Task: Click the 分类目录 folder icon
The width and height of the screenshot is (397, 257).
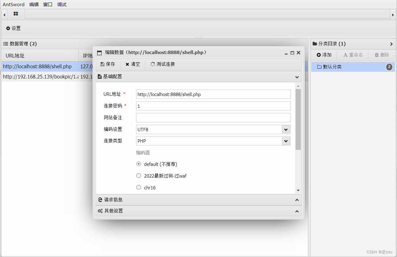Action: coord(315,44)
